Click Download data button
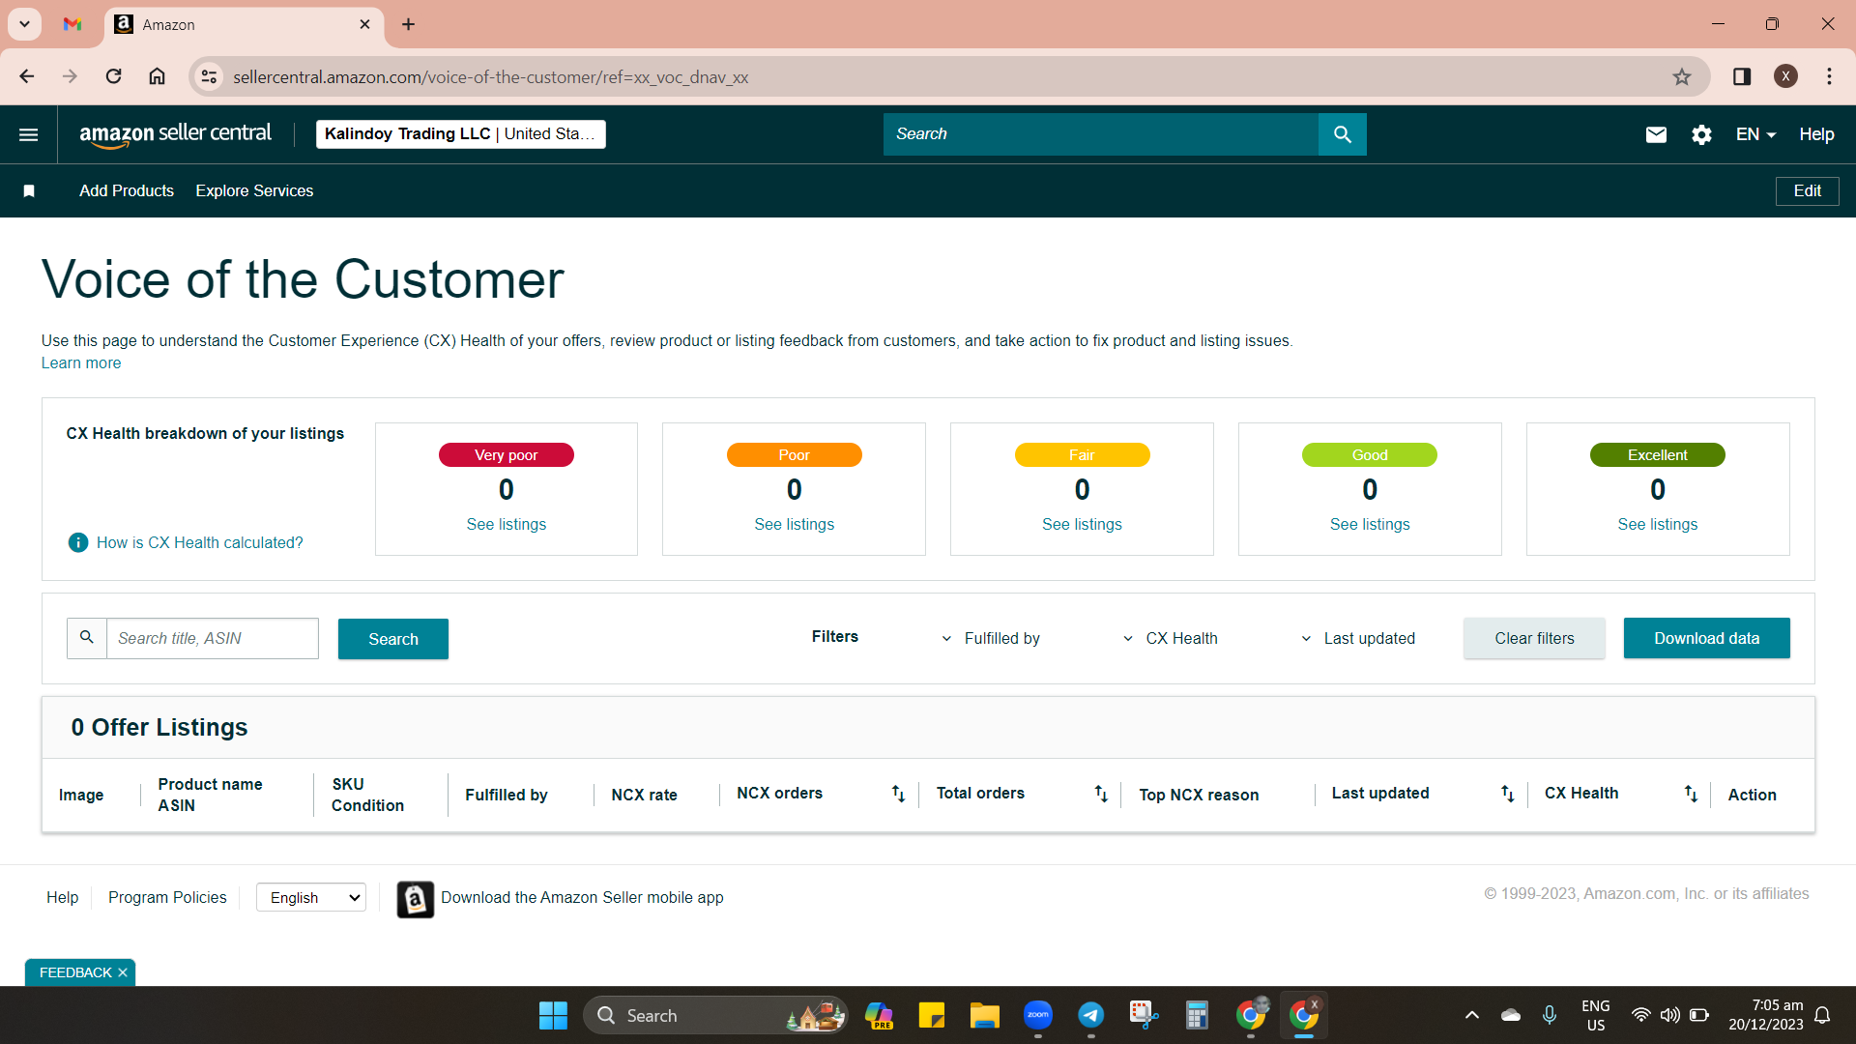1856x1044 pixels. coord(1706,638)
